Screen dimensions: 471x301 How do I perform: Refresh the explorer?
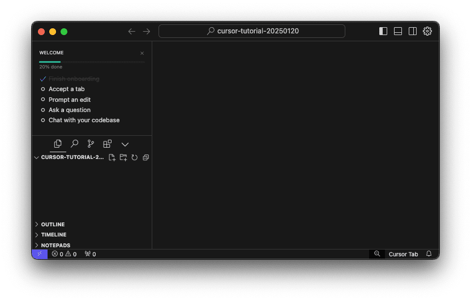(135, 157)
